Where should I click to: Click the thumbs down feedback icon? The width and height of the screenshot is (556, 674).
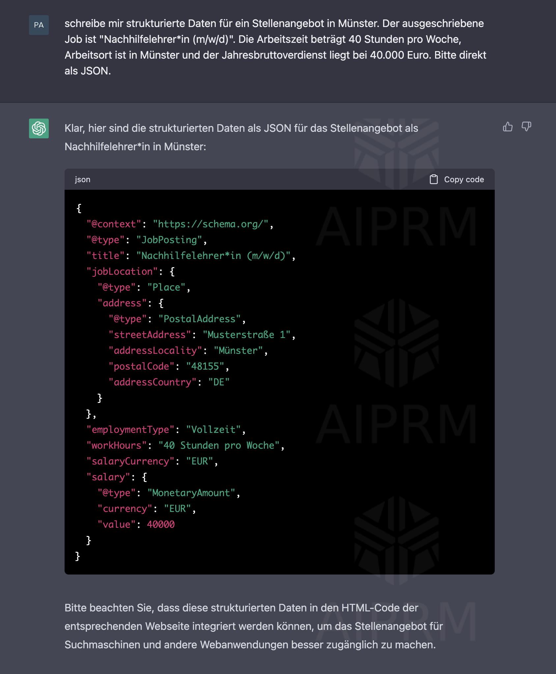(x=526, y=126)
